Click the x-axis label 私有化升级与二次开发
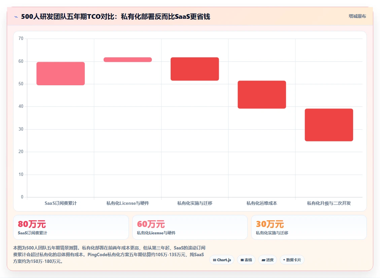The height and width of the screenshot is (278, 380). coord(329,203)
